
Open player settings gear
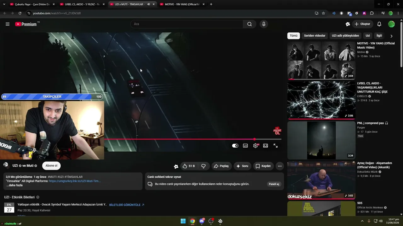tap(256, 146)
